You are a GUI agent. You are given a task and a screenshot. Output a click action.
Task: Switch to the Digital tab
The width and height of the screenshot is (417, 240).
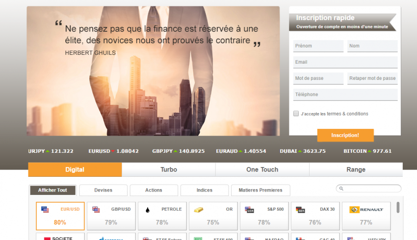click(x=75, y=169)
